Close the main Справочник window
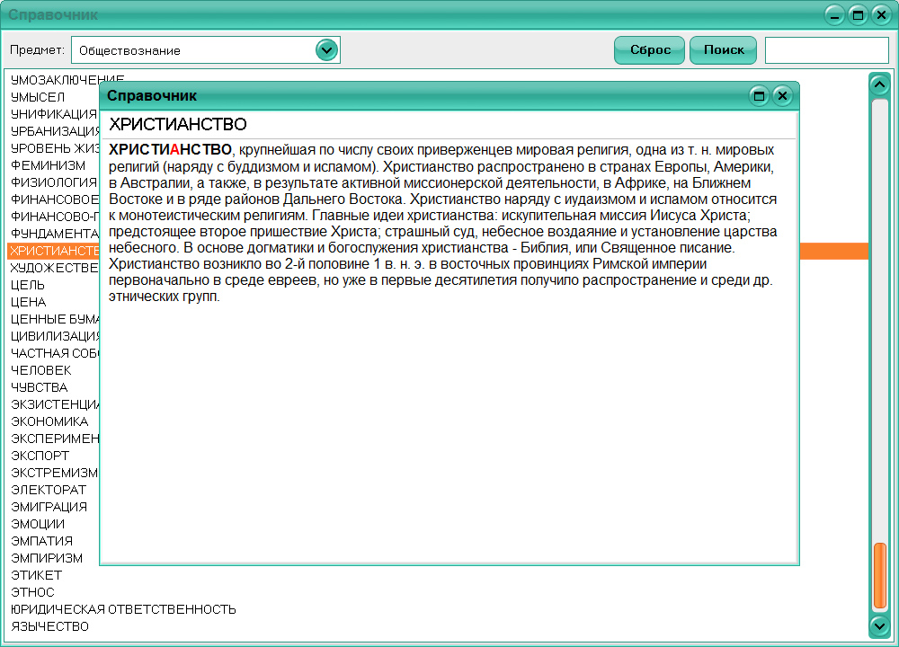The width and height of the screenshot is (899, 647). 881,15
